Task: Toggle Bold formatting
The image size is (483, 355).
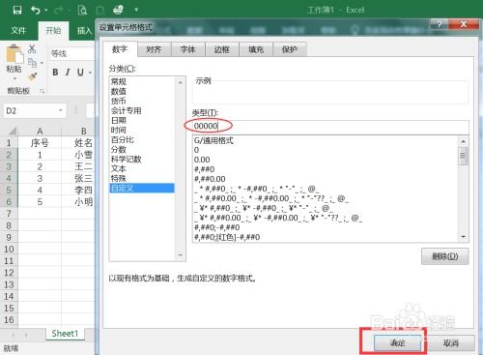Action: pos(55,73)
